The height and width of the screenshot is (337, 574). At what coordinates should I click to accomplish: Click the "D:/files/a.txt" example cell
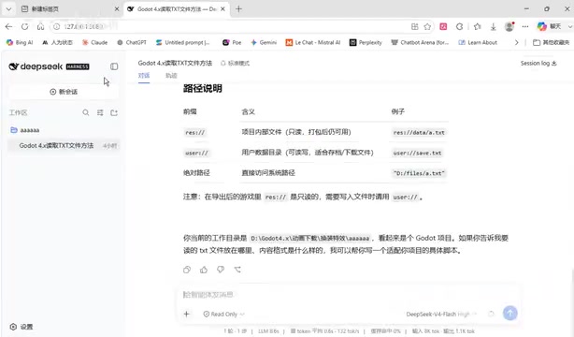pos(419,173)
